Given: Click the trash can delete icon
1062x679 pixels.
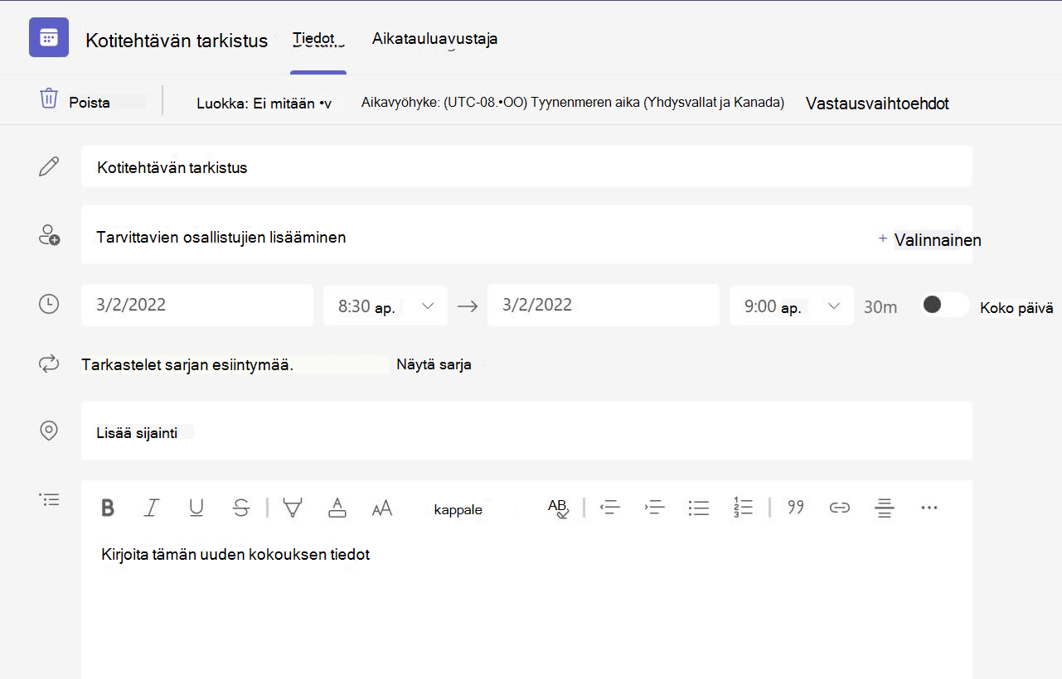Looking at the screenshot, I should pos(49,99).
